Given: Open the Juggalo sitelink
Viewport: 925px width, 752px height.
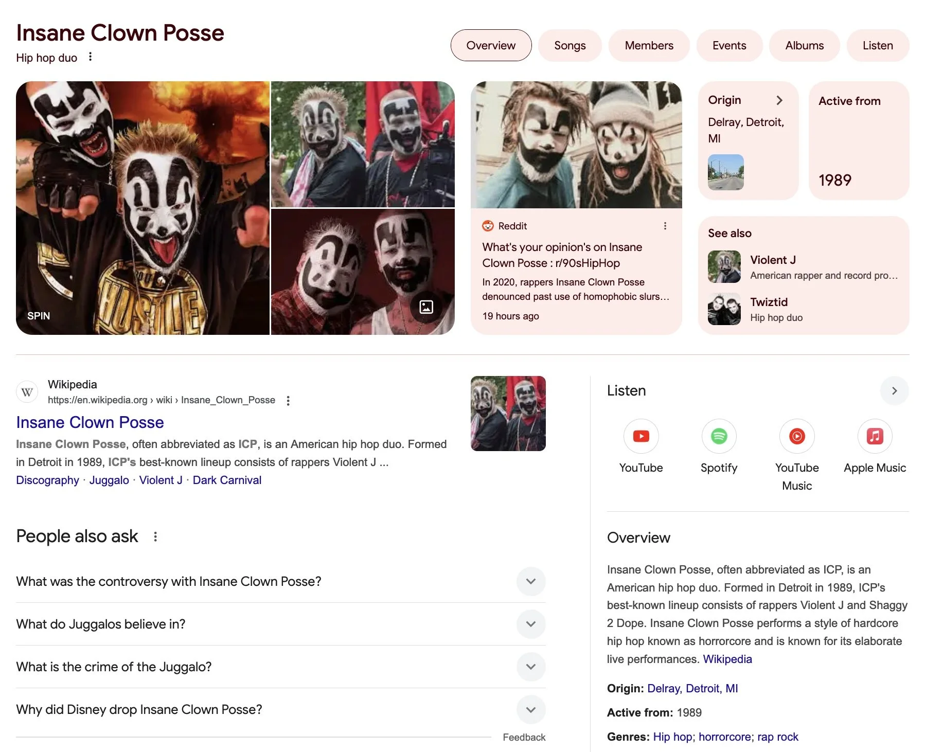Looking at the screenshot, I should [109, 480].
